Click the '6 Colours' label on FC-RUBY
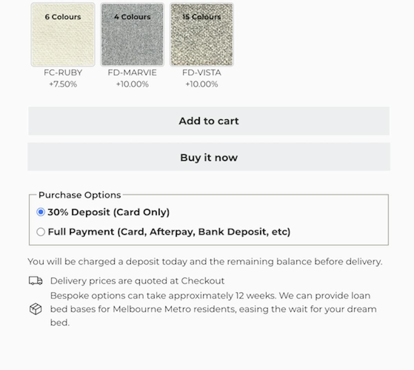 click(63, 17)
